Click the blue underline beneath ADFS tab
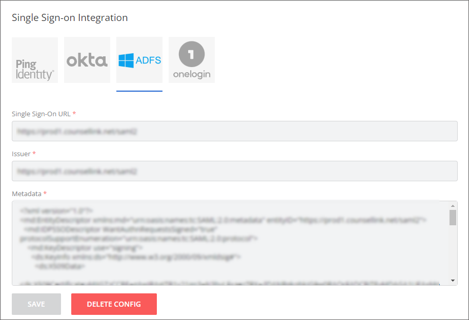Screen dimensions: 469x320 click(x=139, y=91)
